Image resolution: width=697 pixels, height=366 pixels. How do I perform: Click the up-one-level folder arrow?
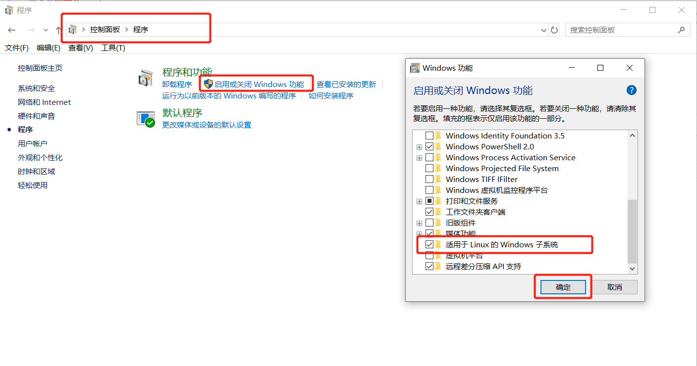[x=58, y=30]
